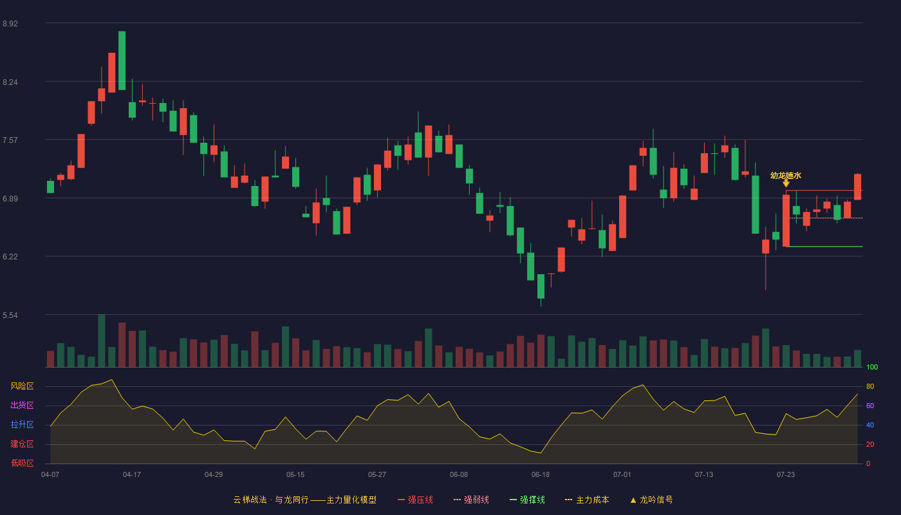Screen dimensions: 901x515
Task: Click the 低吸区 zone label
Action: [x=22, y=463]
